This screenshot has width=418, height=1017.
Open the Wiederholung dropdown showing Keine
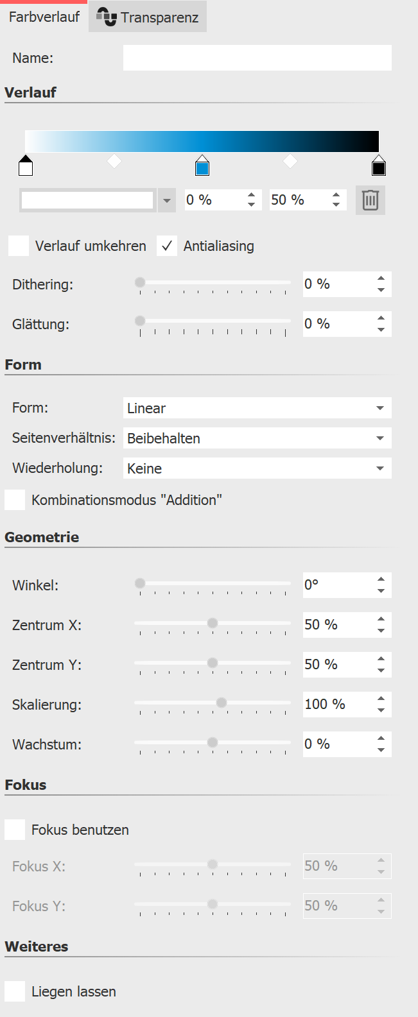point(257,468)
